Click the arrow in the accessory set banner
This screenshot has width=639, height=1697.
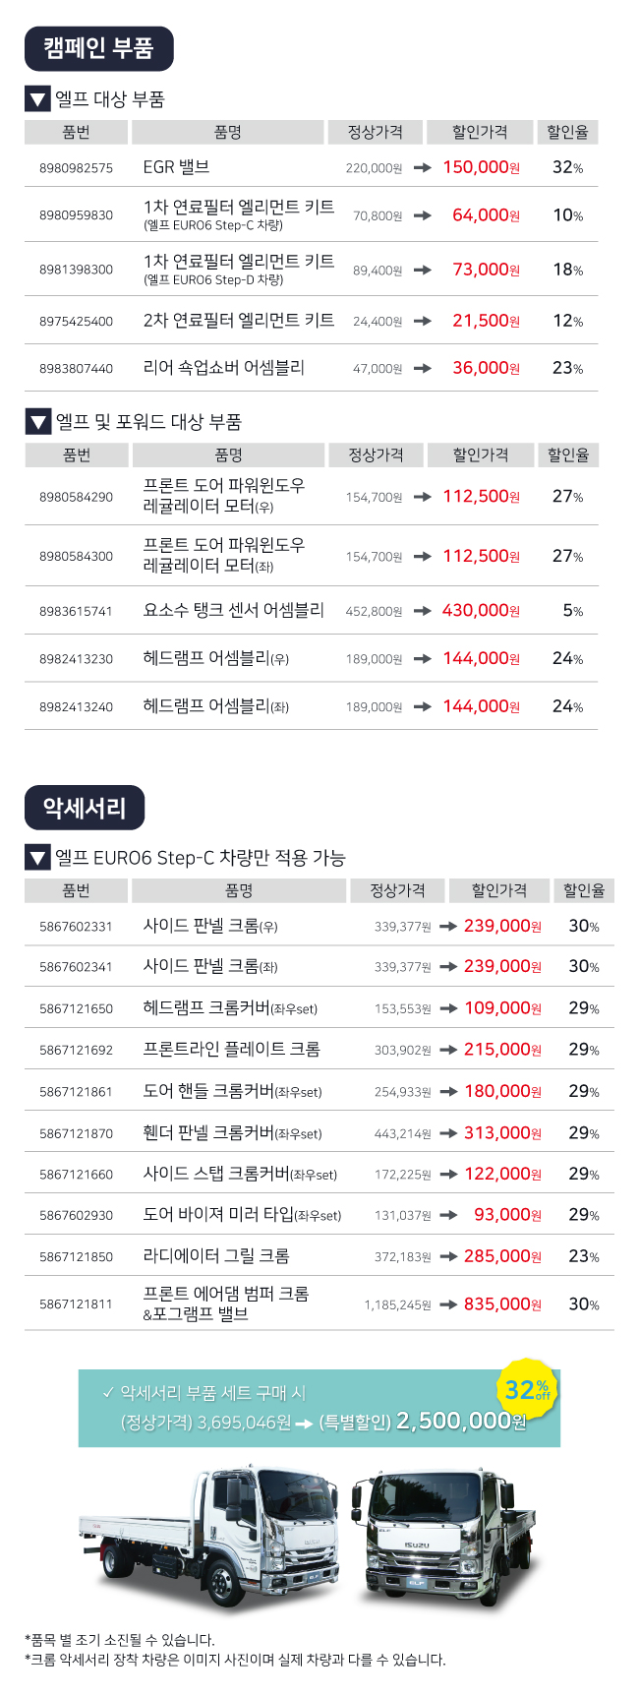[304, 1424]
